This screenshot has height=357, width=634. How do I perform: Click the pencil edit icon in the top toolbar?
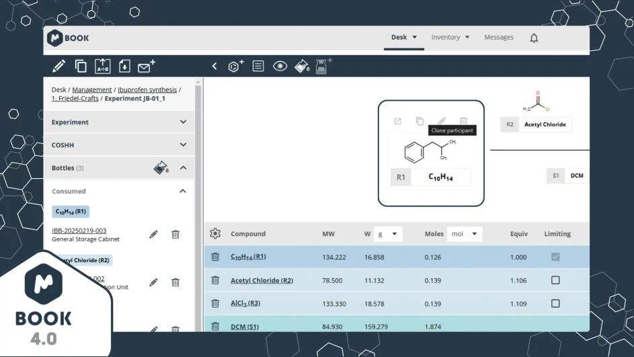point(59,66)
